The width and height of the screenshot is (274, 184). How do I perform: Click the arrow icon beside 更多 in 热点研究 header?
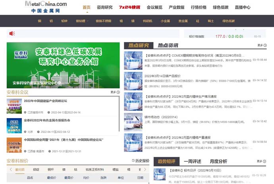(265, 45)
